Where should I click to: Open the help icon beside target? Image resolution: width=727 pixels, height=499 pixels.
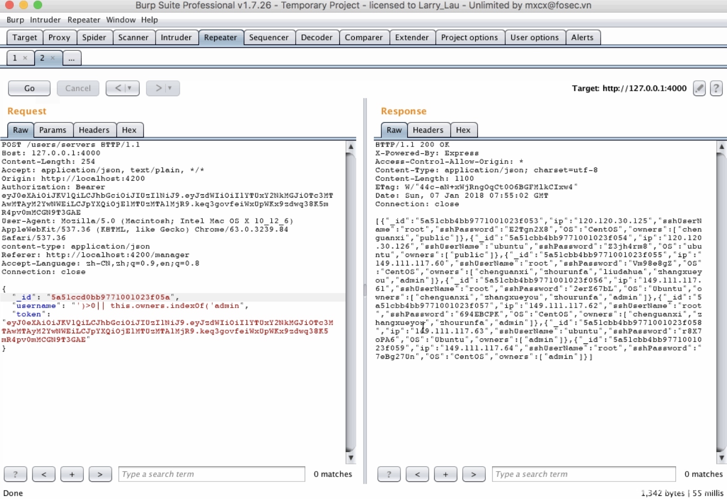click(x=716, y=88)
